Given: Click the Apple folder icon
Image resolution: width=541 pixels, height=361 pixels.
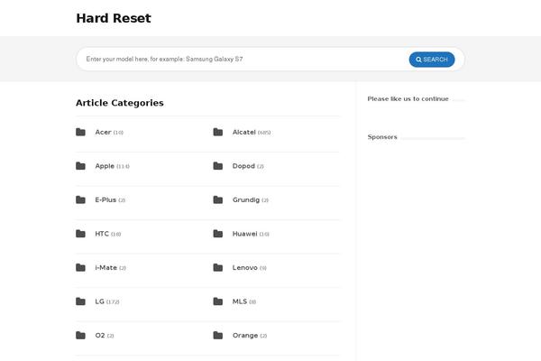Looking at the screenshot, I should coord(80,166).
